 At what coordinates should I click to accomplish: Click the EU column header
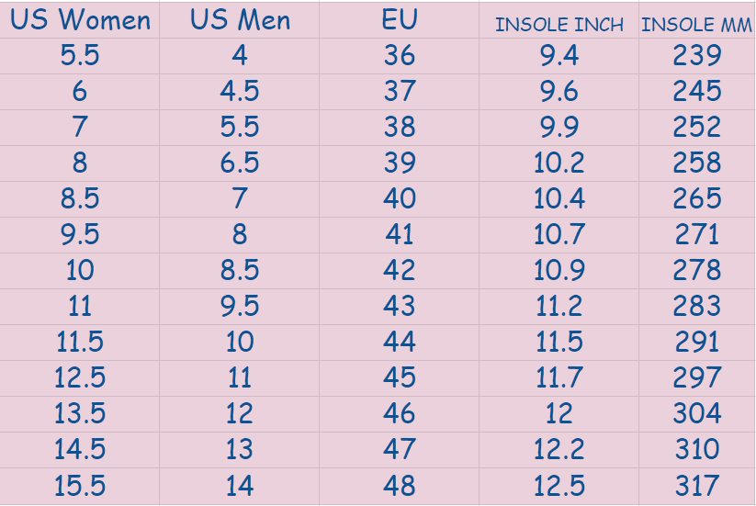[400, 20]
